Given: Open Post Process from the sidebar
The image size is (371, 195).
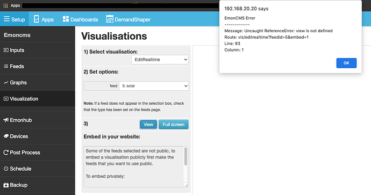Looking at the screenshot, I should (38, 153).
